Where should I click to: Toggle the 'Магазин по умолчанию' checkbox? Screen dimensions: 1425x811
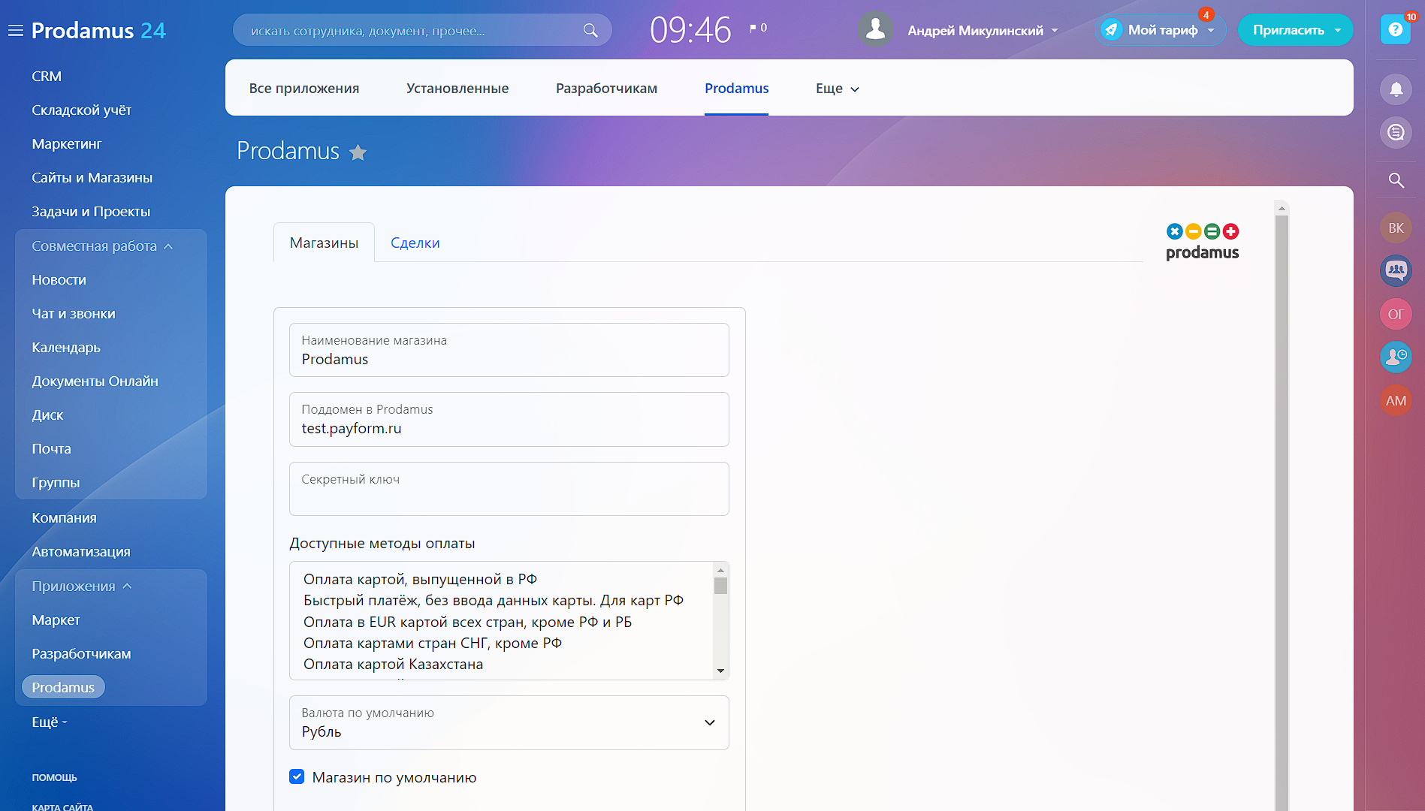click(297, 777)
